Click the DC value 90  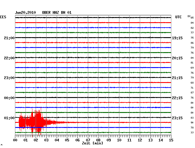point(192,123)
